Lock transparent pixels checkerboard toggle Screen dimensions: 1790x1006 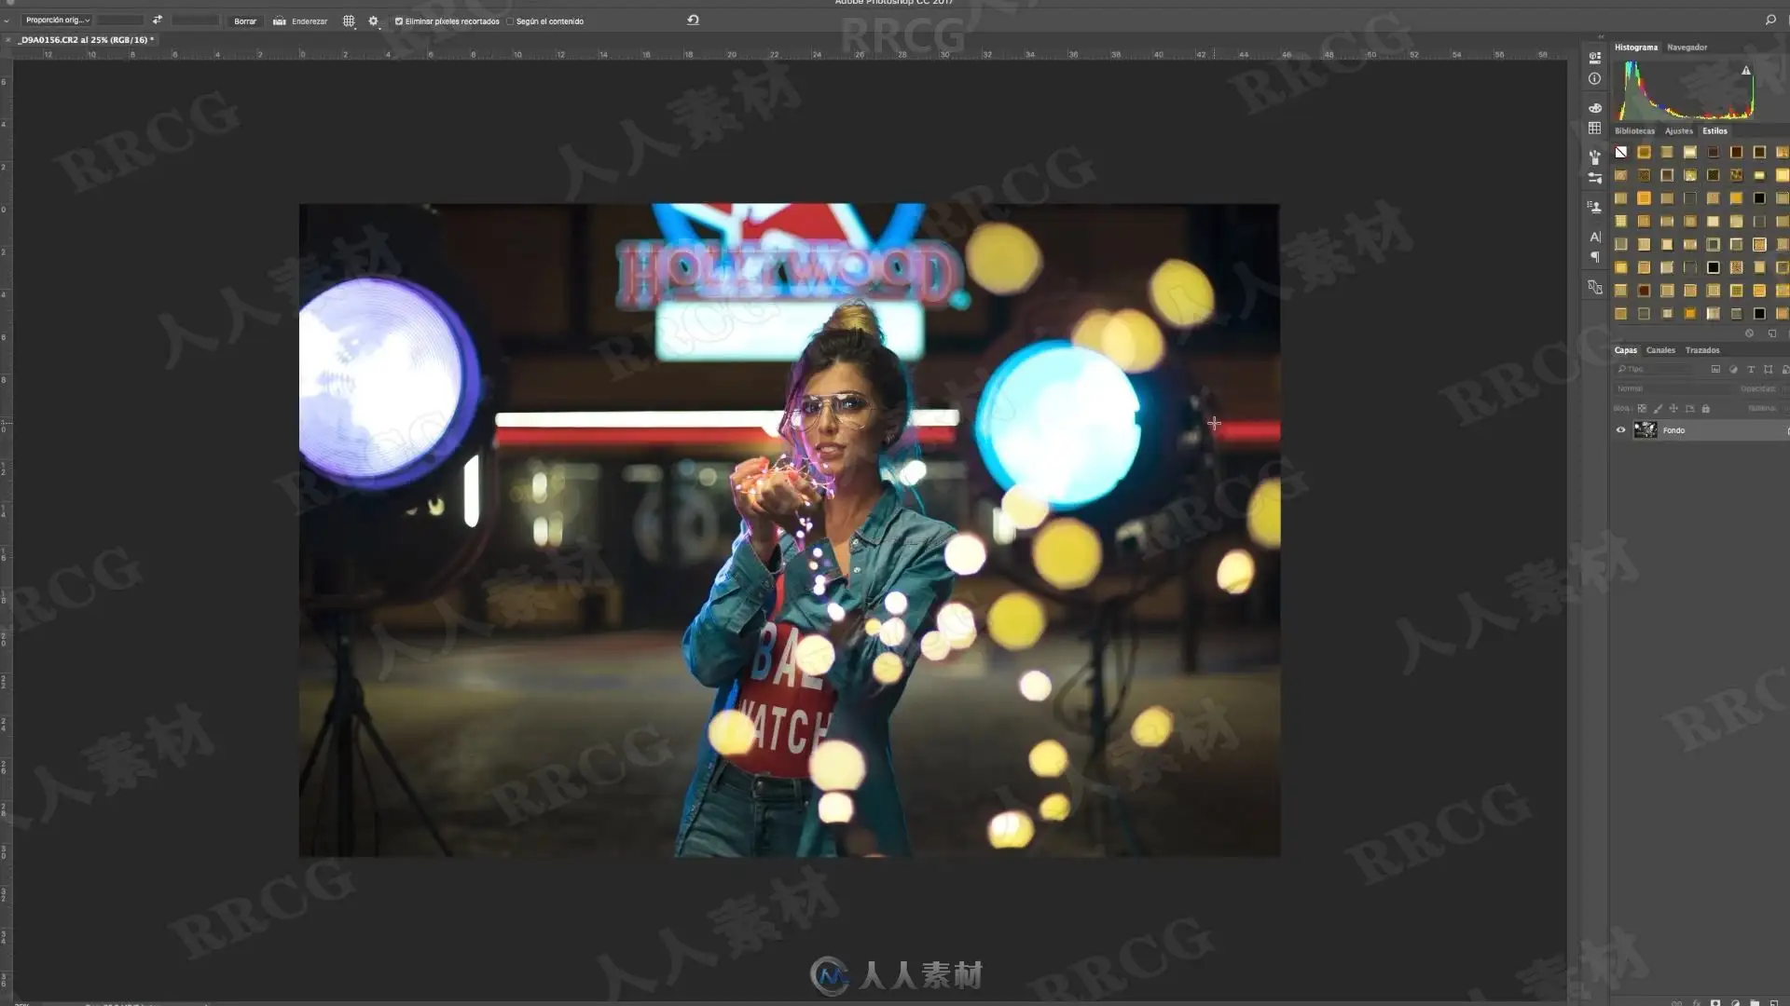[x=1642, y=409]
